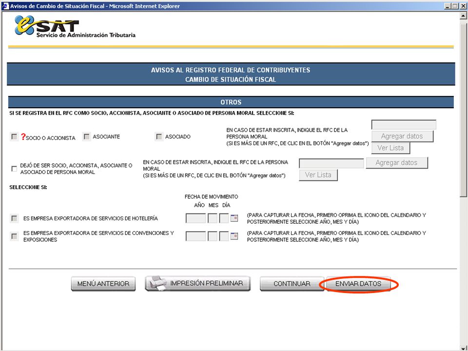Click the OTROS section header
The height and width of the screenshot is (351, 468).
pos(231,102)
